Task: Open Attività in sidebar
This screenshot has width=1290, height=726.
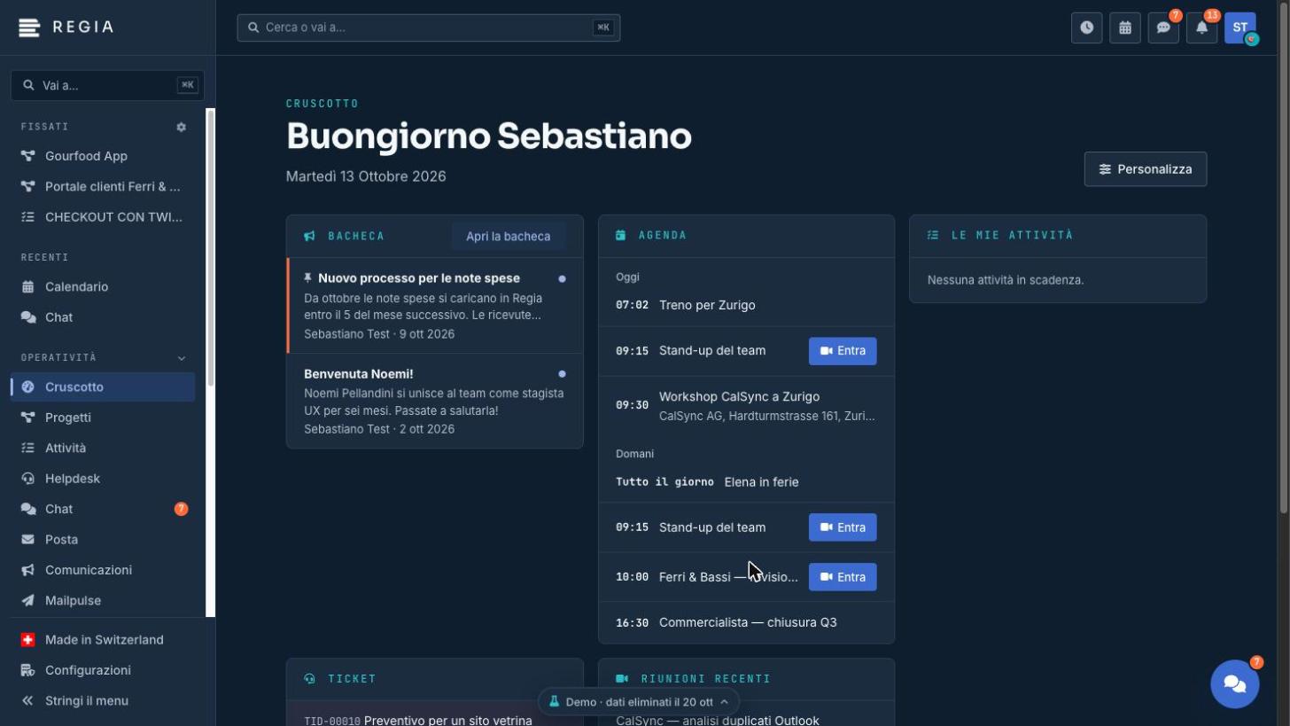Action: tap(103, 449)
